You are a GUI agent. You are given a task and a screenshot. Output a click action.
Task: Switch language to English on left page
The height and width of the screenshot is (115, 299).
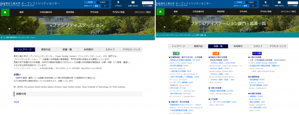pyautogui.click(x=102, y=2)
